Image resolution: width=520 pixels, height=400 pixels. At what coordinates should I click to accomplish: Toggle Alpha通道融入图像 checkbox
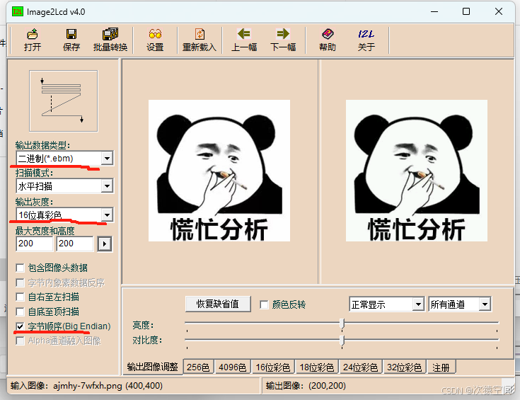pyautogui.click(x=21, y=341)
